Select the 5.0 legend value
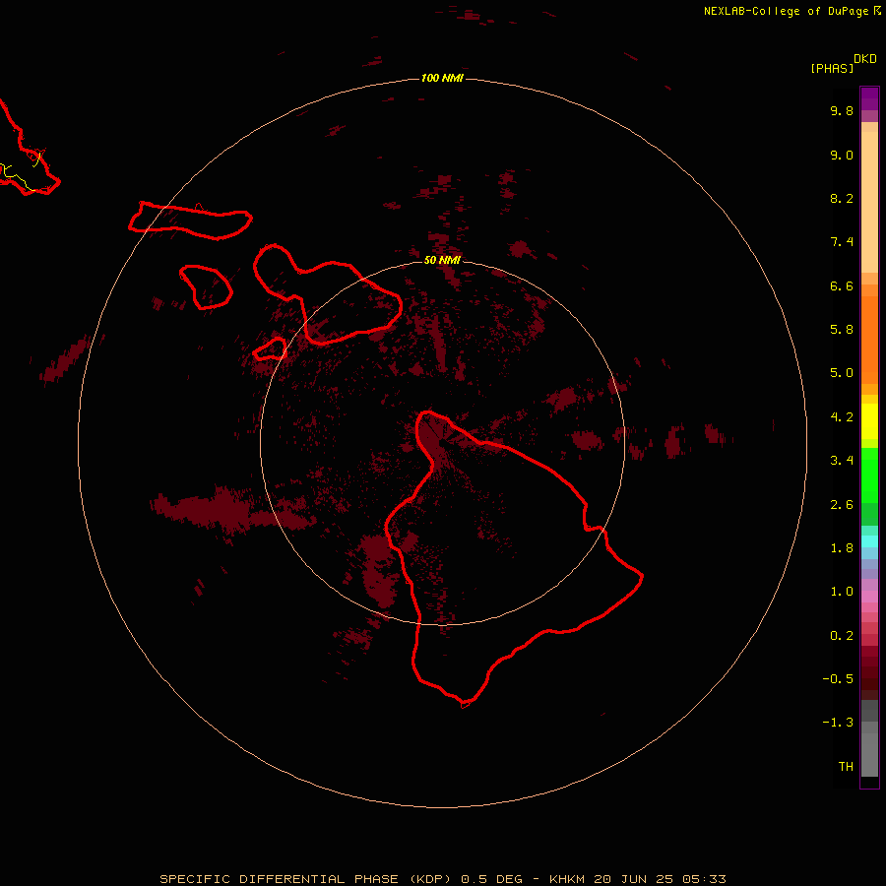This screenshot has width=886, height=886. [842, 373]
